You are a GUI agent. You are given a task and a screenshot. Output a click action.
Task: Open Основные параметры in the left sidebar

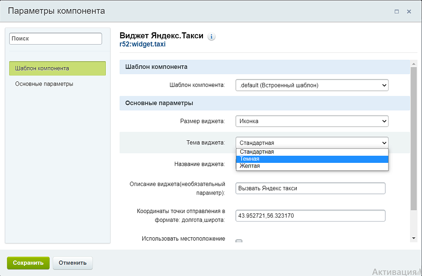[x=44, y=84]
